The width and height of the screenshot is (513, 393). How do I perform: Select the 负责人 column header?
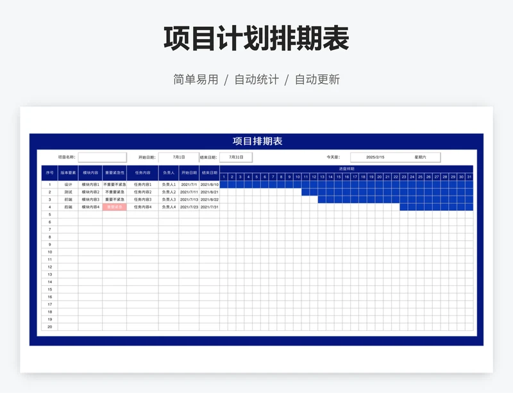169,172
